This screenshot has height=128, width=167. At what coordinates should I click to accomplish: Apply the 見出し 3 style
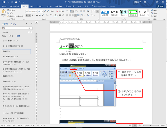point(142,13)
